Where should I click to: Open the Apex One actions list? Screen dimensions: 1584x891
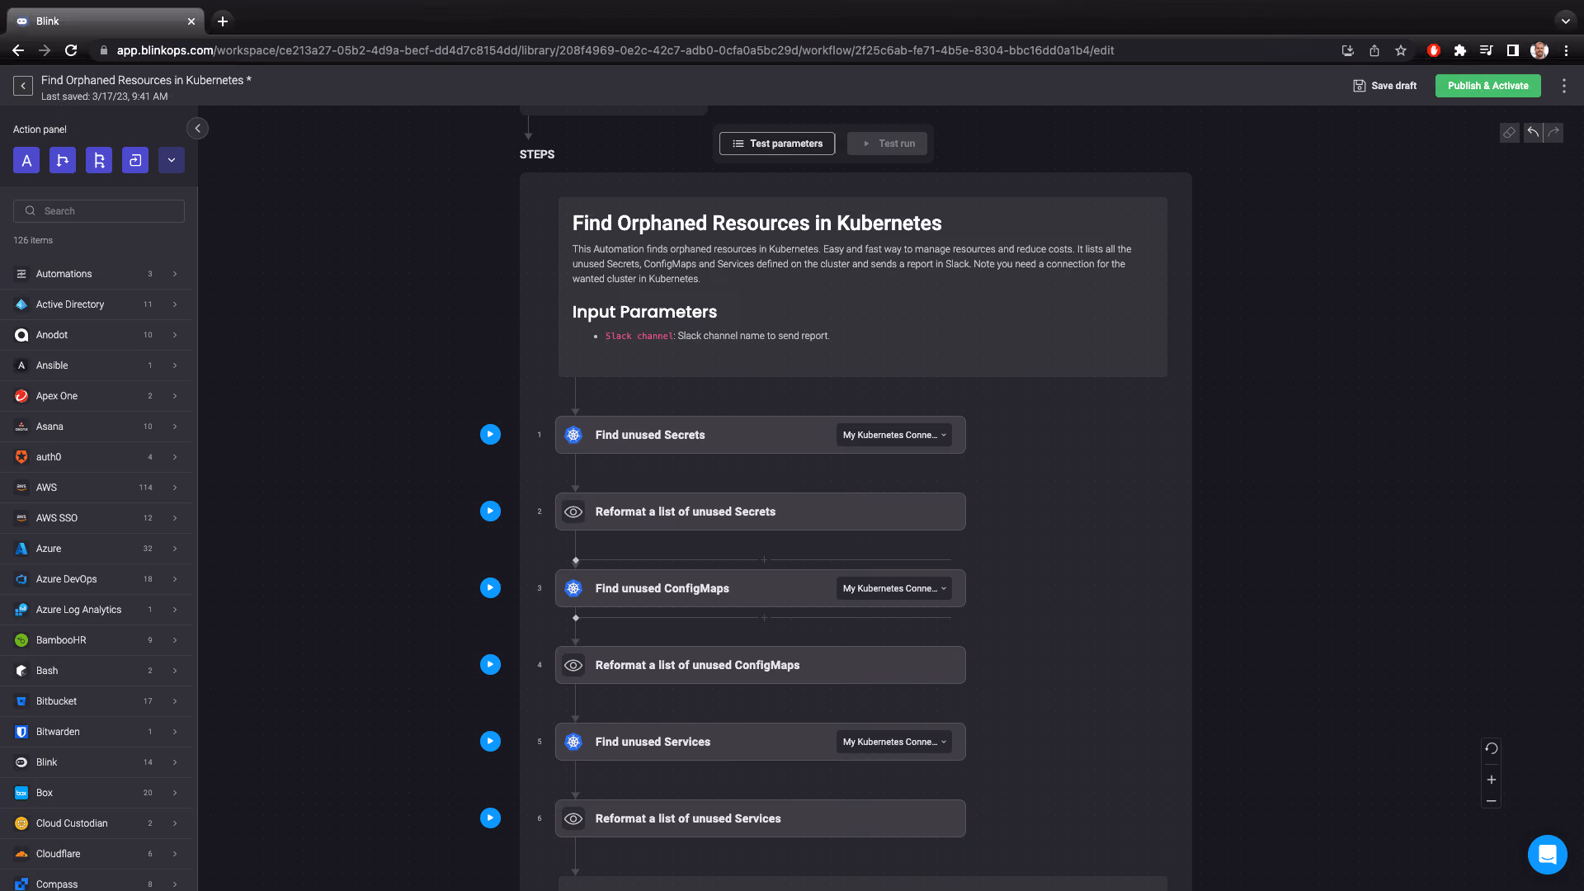[96, 396]
